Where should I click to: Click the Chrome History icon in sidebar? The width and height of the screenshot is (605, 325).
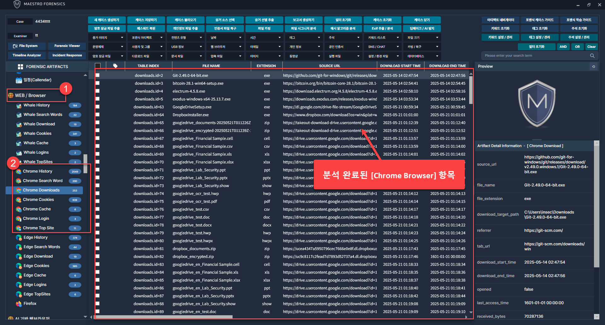pyautogui.click(x=19, y=171)
